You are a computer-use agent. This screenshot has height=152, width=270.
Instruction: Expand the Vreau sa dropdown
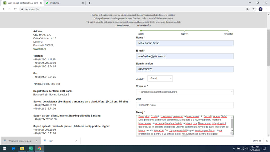185,92
